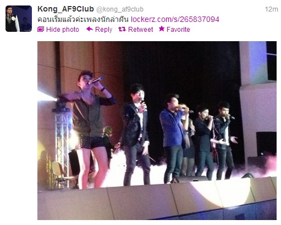Viewport: 281px width, 225px height.
Task: Open the 12m tweet timestamp
Action: (271, 9)
